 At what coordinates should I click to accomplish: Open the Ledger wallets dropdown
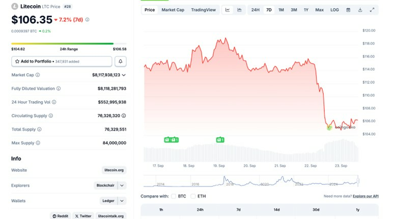122,201
